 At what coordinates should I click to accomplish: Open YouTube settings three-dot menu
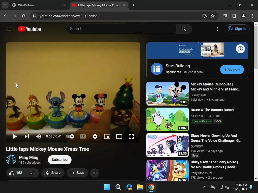pyautogui.click(x=217, y=29)
